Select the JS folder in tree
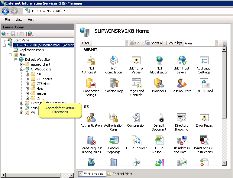This screenshot has width=233, height=178. pos(38,98)
